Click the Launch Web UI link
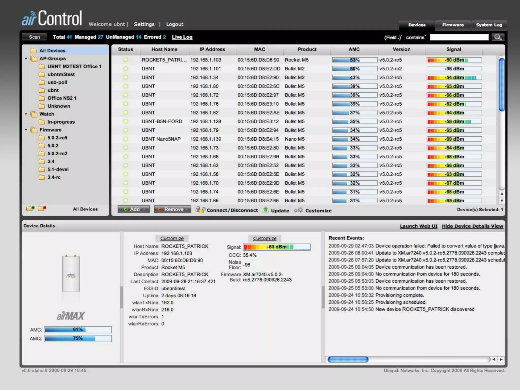Viewport: 520px width, 390px height. click(418, 226)
